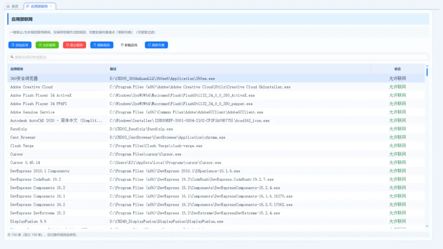Viewport: 443px width, 249px height.
Task: Close the 应用禁联网 tab
Action: pyautogui.click(x=51, y=6)
